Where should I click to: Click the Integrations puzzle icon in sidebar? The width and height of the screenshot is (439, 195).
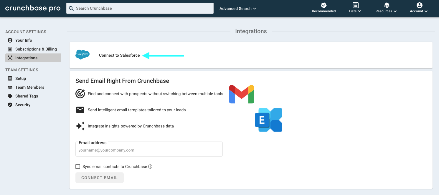(10, 58)
